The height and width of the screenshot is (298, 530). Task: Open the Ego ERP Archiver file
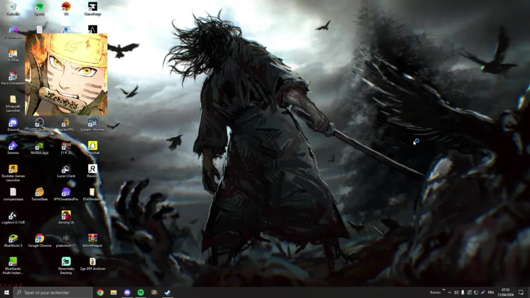(92, 264)
